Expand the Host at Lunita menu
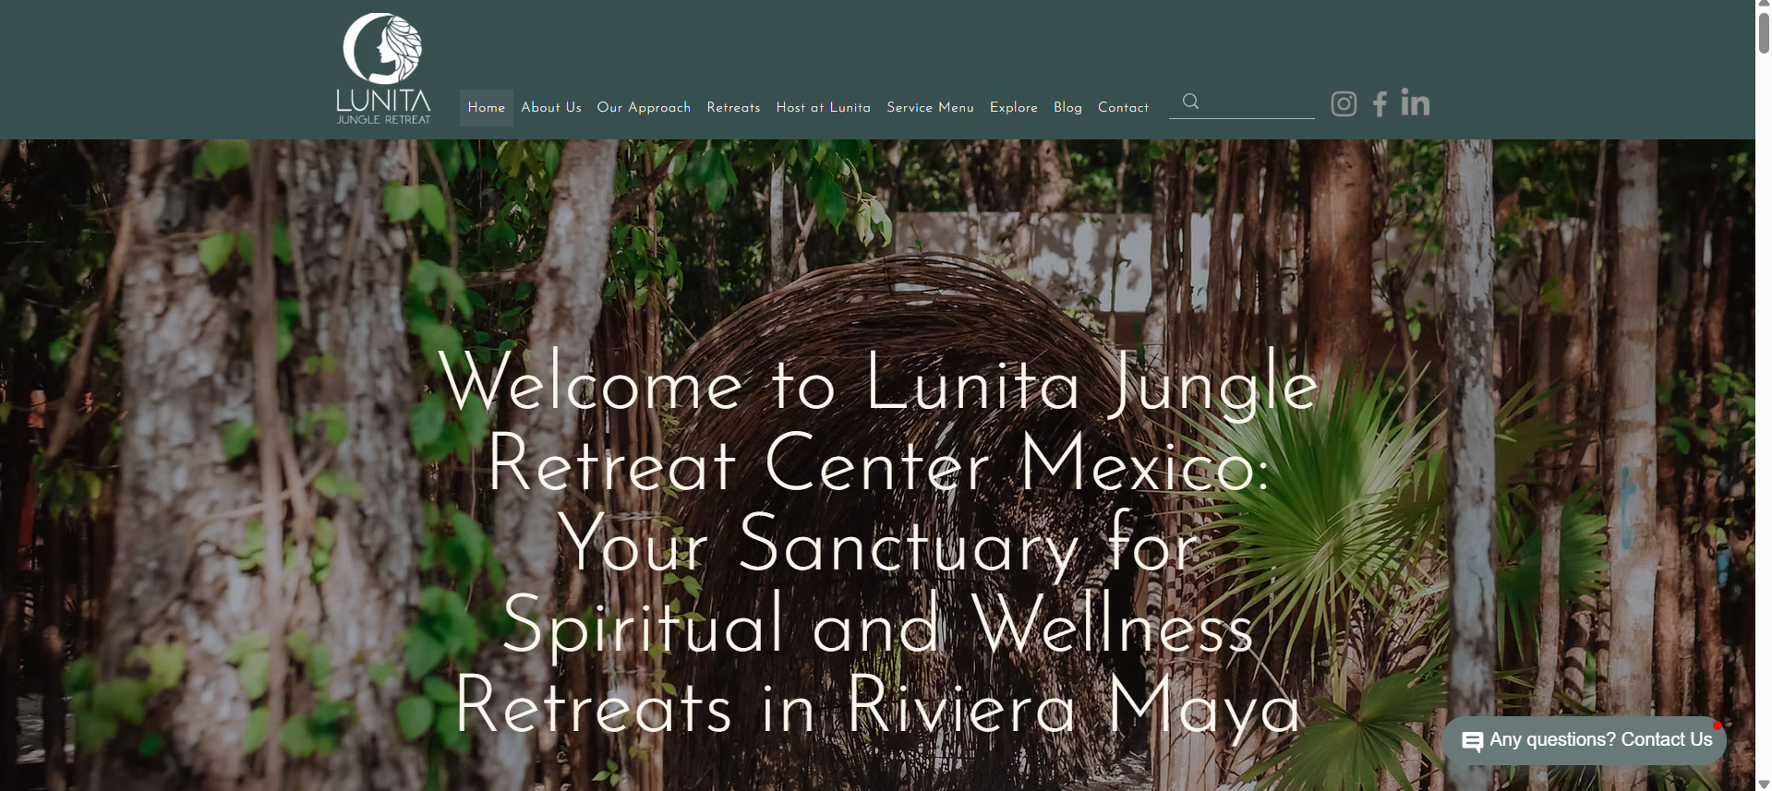The image size is (1772, 791). coord(824,108)
